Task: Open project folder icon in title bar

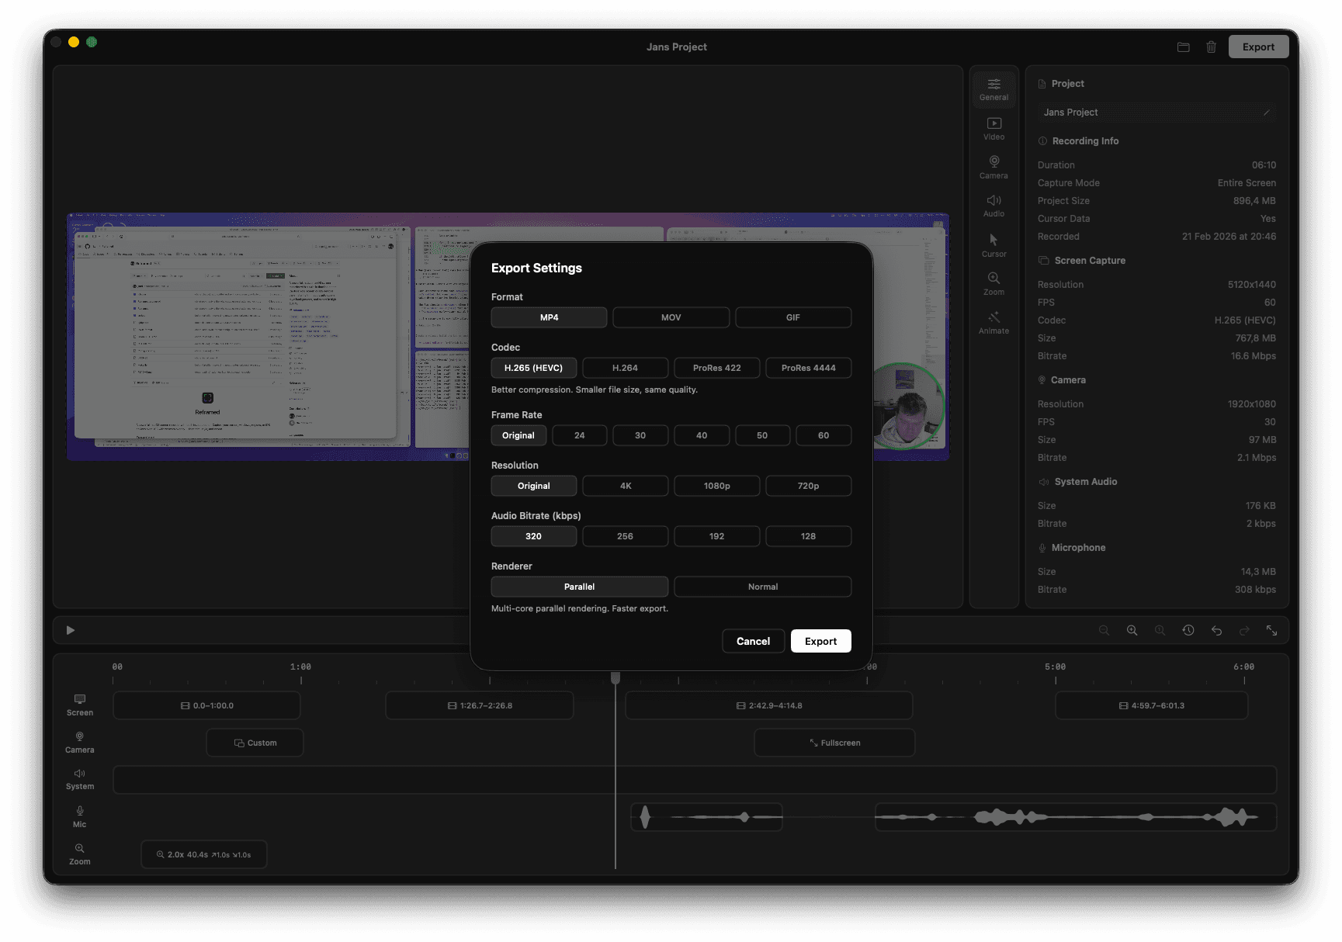Action: point(1183,47)
